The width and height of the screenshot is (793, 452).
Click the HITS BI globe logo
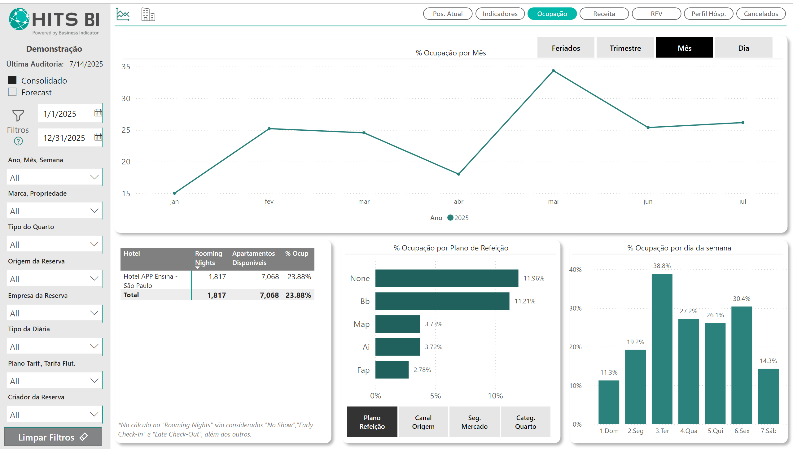pyautogui.click(x=19, y=19)
